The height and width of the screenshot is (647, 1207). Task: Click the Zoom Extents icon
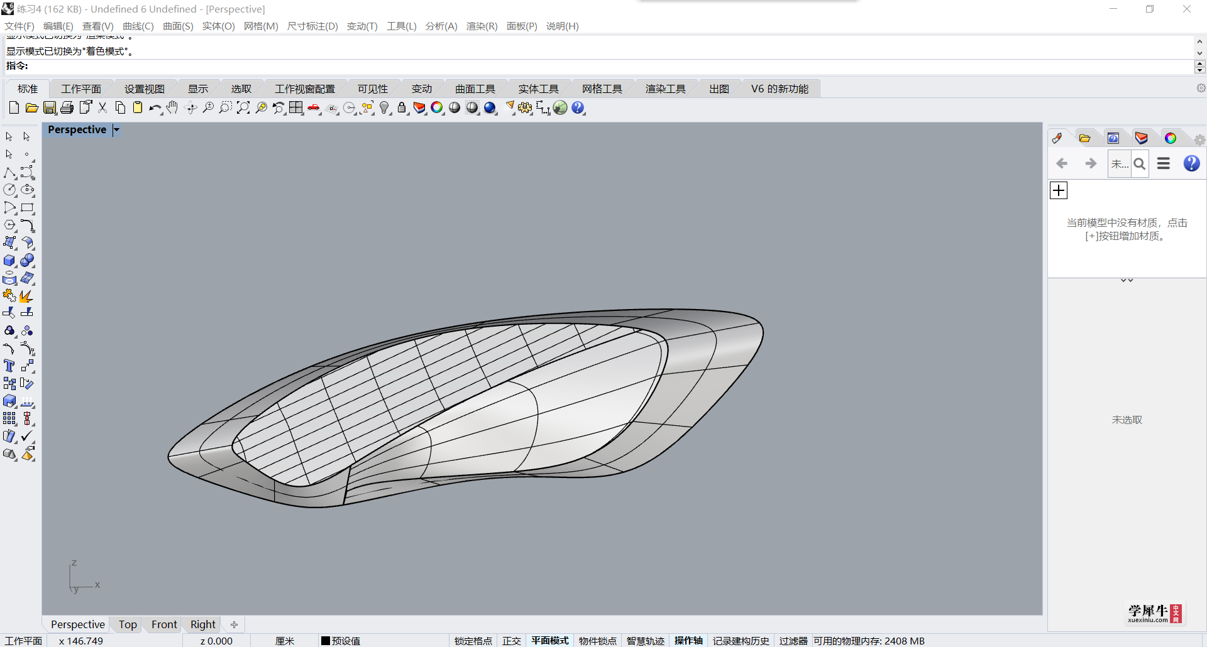243,108
